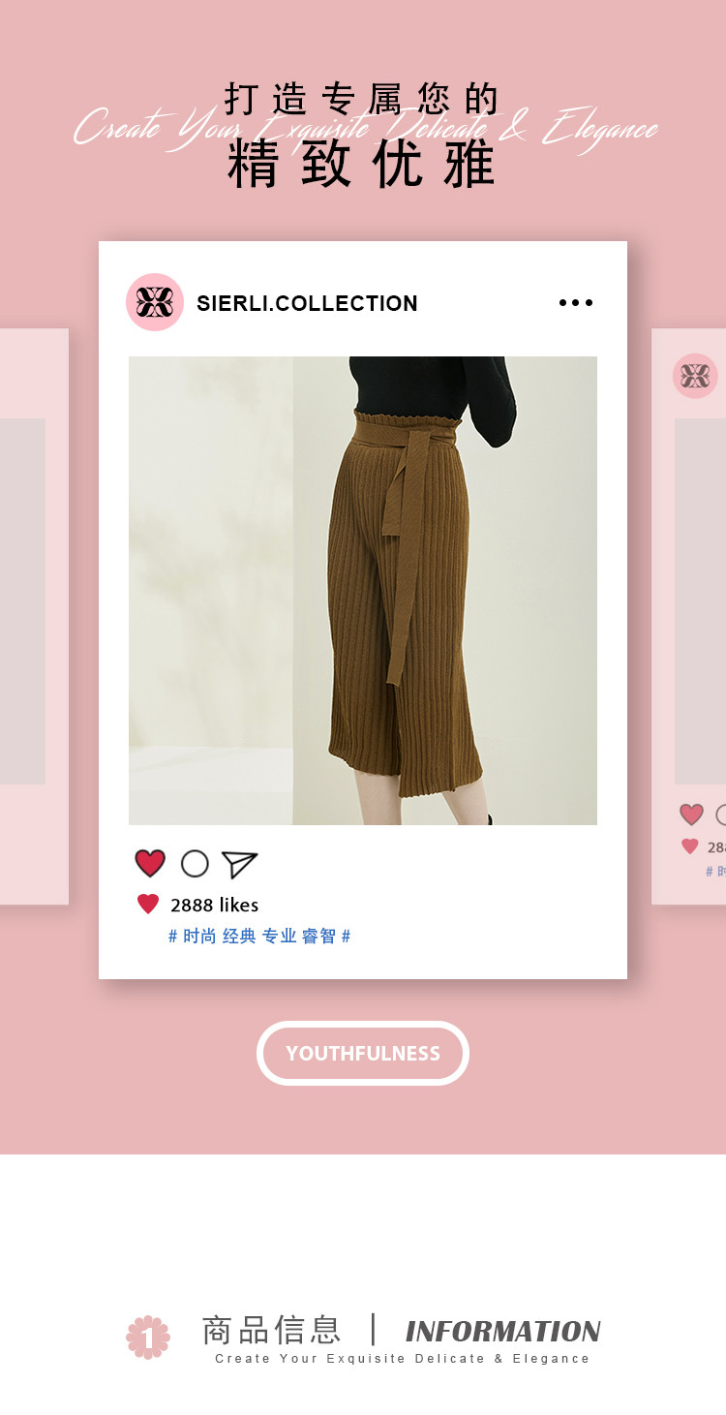The image size is (726, 1415).
Task: Click the comment circle icon
Action: coord(195,863)
